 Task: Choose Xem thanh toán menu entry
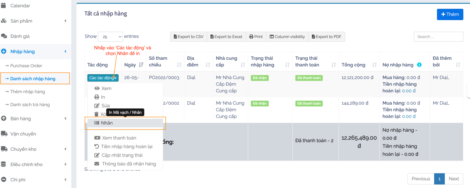click(x=119, y=138)
